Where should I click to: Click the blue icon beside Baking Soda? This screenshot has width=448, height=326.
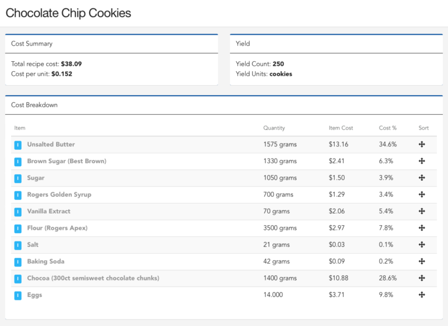(18, 262)
